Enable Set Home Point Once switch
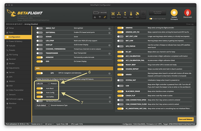 [x=40, y=101]
